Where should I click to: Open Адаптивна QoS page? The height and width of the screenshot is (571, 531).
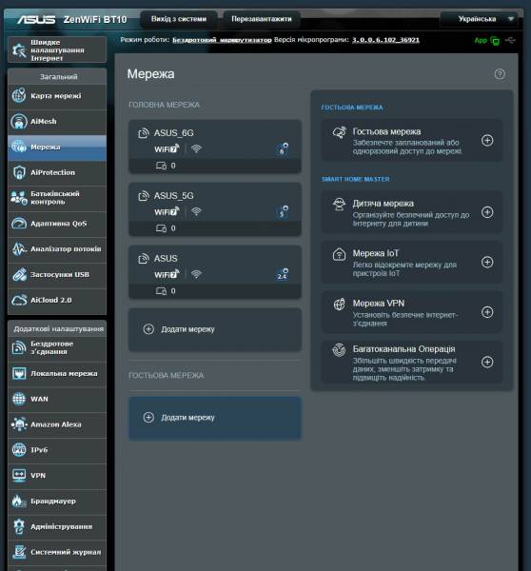tap(57, 224)
